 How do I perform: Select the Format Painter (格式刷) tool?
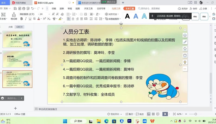coord(14,16)
